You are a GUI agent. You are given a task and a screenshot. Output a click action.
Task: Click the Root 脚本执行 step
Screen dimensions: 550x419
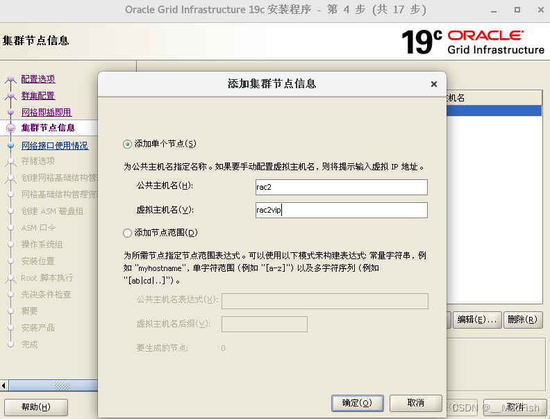[x=47, y=278]
